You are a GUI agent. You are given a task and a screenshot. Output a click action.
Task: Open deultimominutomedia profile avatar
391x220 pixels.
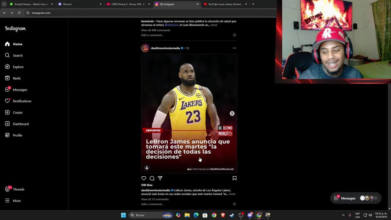pos(145,48)
